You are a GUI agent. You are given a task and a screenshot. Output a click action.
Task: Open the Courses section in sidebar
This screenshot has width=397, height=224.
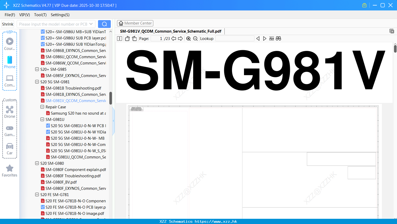click(x=10, y=44)
